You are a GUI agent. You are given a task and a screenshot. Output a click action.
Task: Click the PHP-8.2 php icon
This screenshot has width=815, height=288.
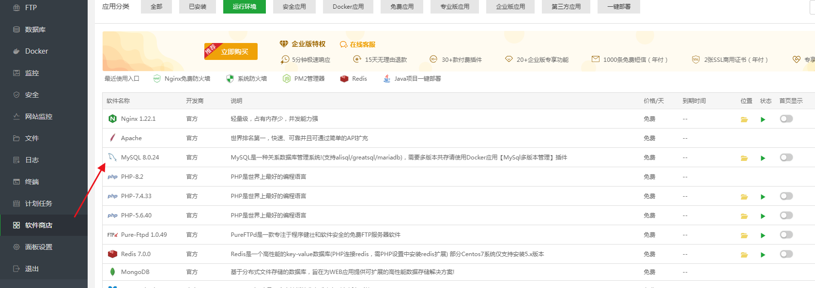click(112, 177)
